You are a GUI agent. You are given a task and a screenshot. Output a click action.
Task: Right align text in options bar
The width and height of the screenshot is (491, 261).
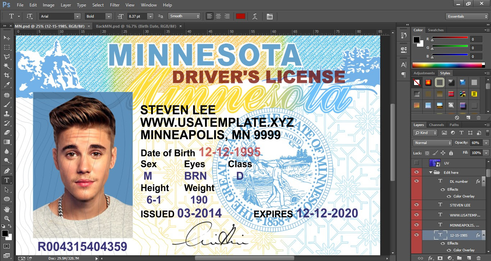227,16
